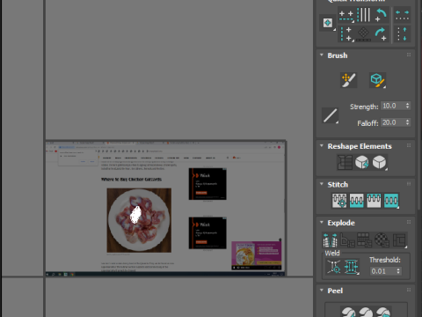This screenshot has width=422, height=317.
Task: Click the Explode rollout drag handle
Action: pos(409,222)
